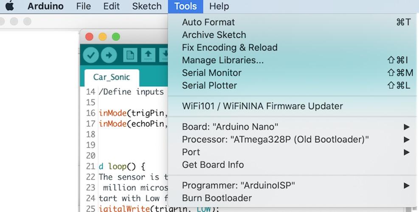Select Archive Sketch

coord(292,35)
